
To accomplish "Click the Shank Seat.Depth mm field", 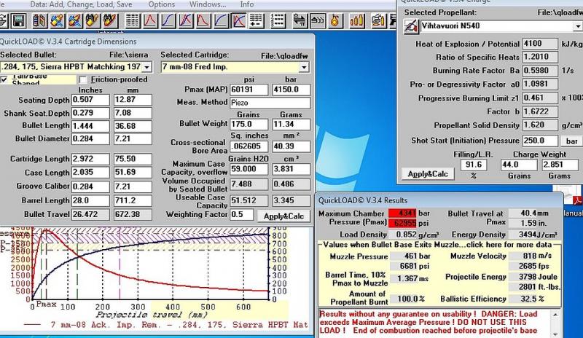I will pyautogui.click(x=133, y=113).
